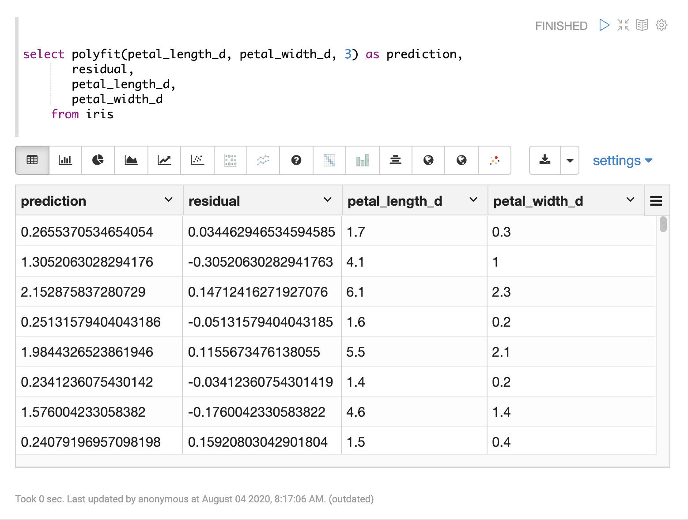This screenshot has height=520, width=688.
Task: Collapse the paragraph output
Action: 623,25
